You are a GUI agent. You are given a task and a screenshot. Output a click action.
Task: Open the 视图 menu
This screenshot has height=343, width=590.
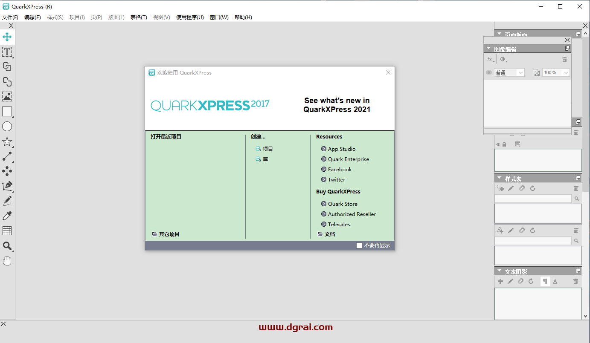click(161, 17)
